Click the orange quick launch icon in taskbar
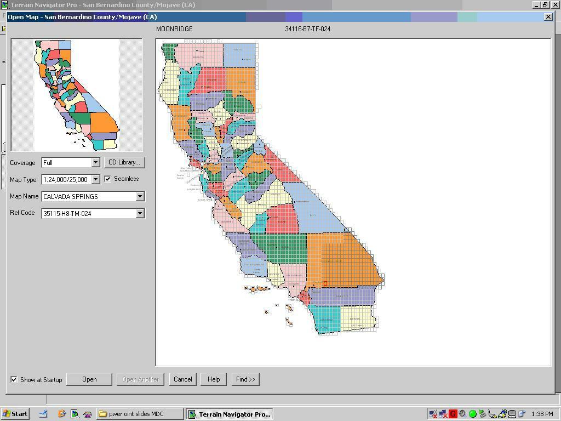Image resolution: width=561 pixels, height=421 pixels. tap(61, 414)
